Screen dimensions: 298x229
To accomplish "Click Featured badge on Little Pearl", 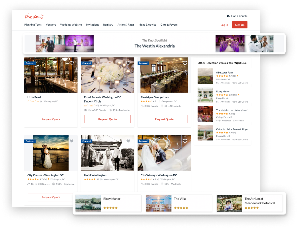I will click(x=30, y=63).
